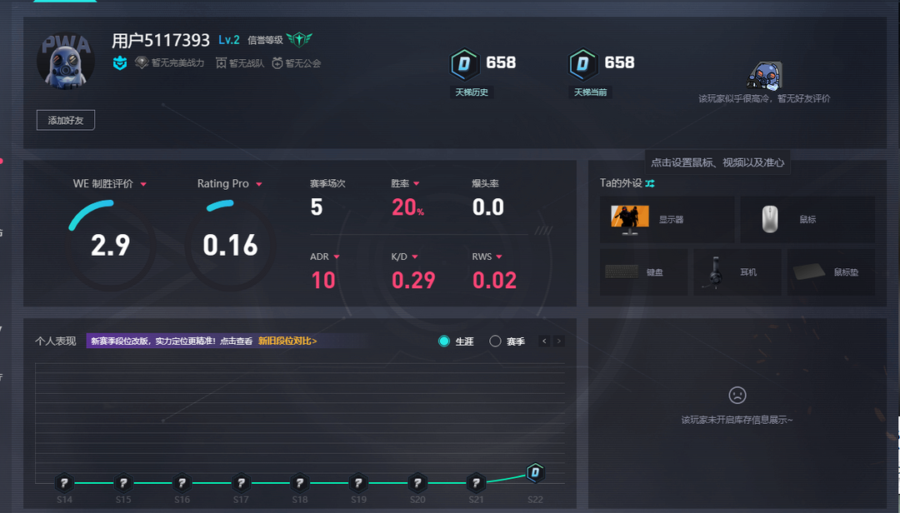Screen dimensions: 900x513
Task: Open the 新旧段位对比 link
Action: tap(287, 341)
